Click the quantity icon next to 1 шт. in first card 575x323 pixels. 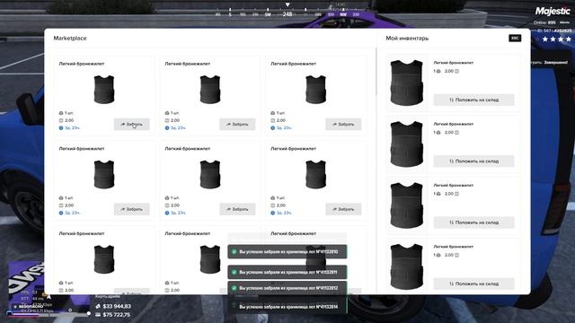pos(61,113)
